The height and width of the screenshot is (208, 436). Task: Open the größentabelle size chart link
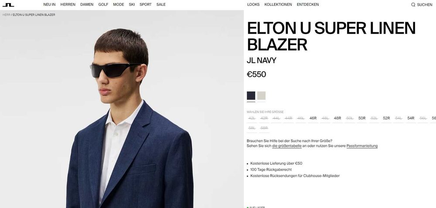[x=287, y=146]
